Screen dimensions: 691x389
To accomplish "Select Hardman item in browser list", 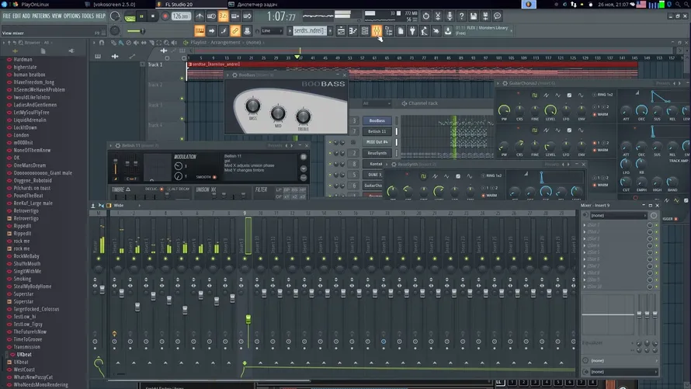I will 23,60.
